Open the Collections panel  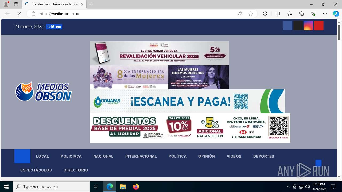pyautogui.click(x=301, y=14)
